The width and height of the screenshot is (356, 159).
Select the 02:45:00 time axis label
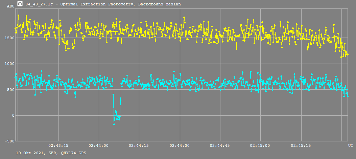[260, 145]
